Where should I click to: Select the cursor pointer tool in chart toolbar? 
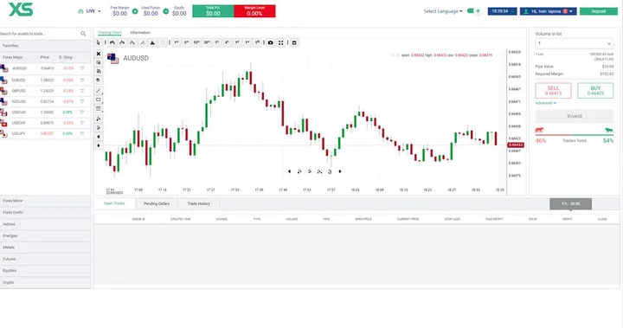[98, 42]
